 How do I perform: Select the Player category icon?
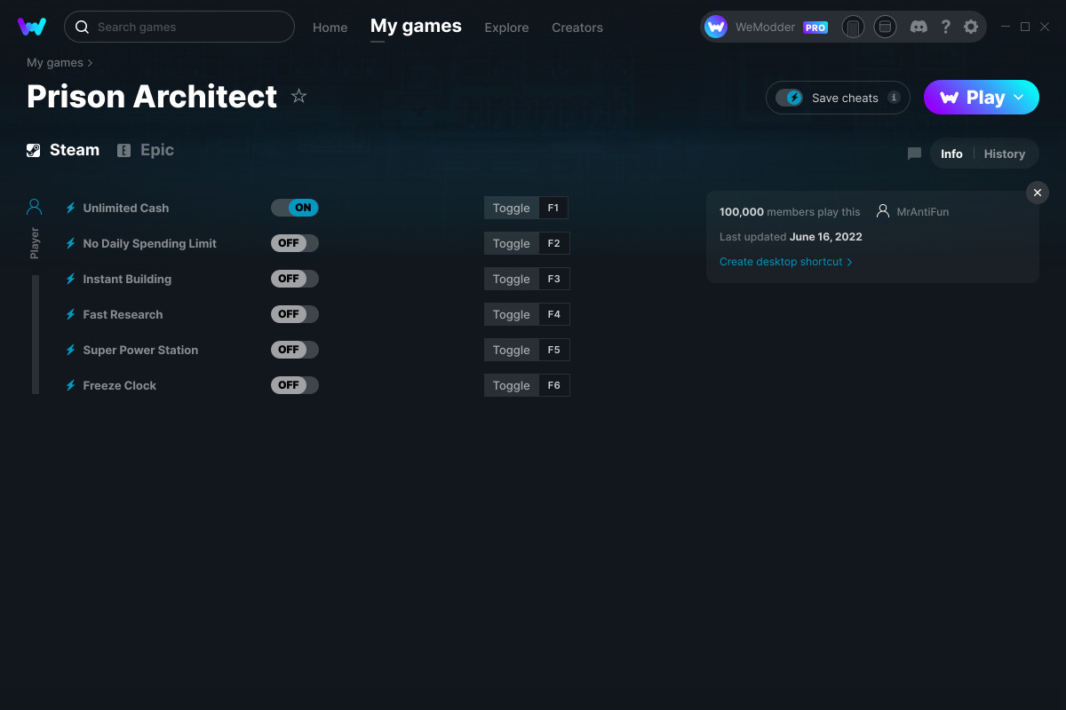35,207
